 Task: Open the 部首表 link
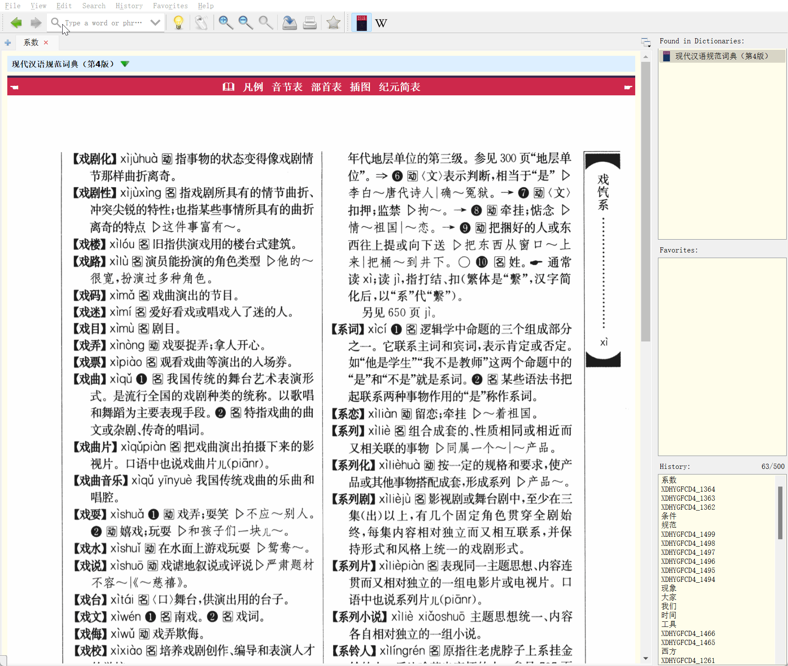(326, 87)
